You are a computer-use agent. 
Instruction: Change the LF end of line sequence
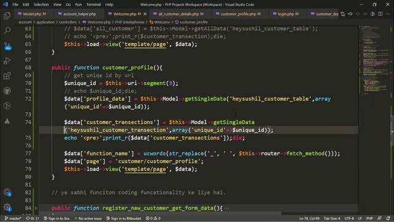click(360, 218)
